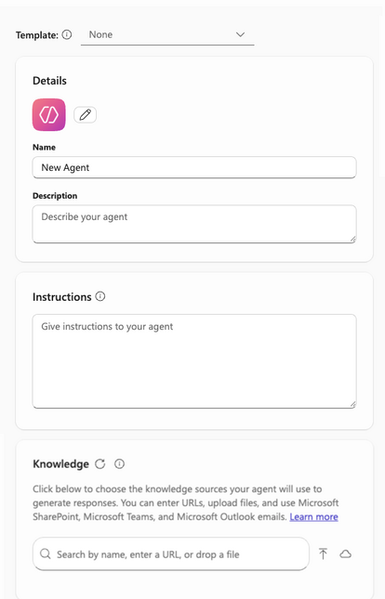
Task: Edit agent icon using pencil button
Action: [x=85, y=114]
